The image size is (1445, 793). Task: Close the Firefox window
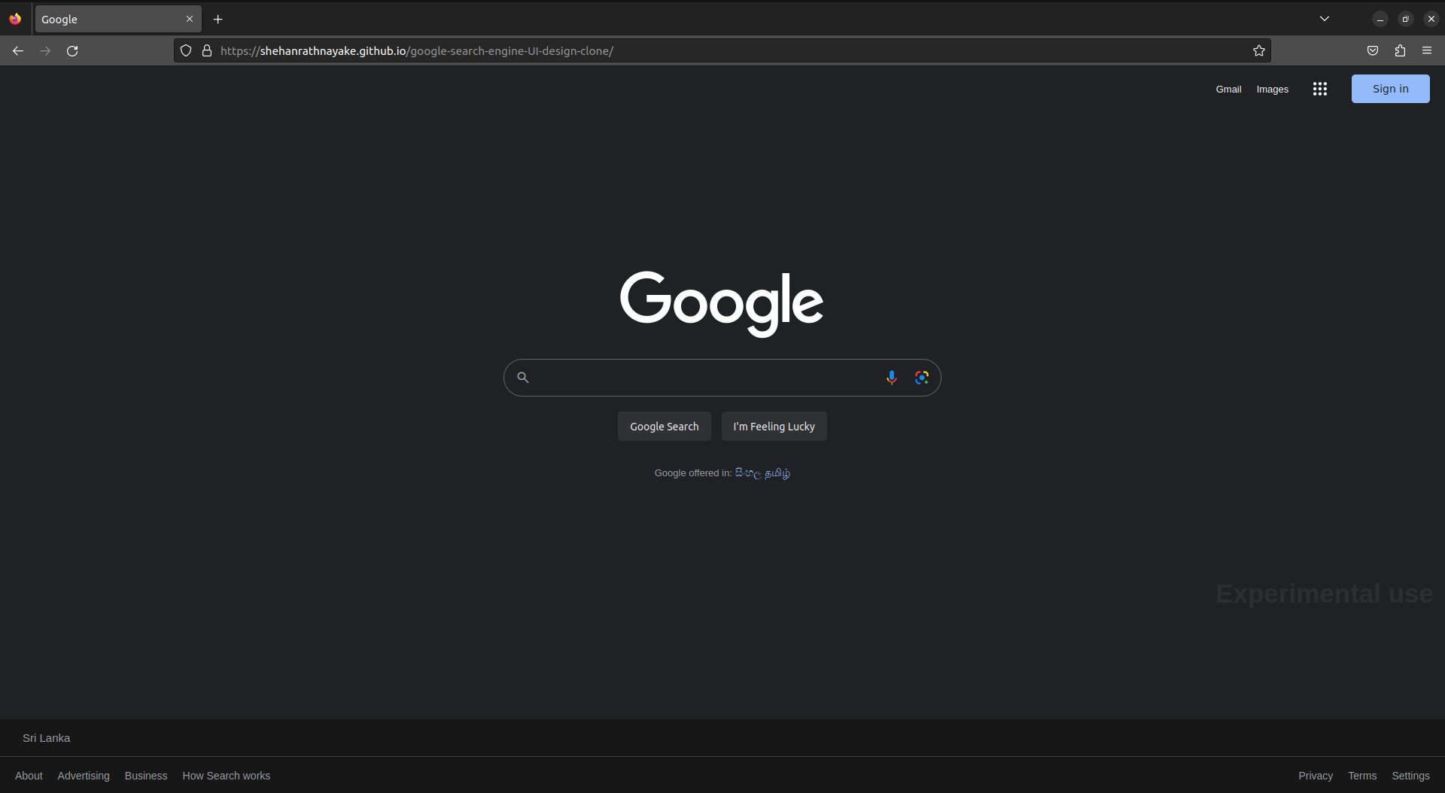click(x=1431, y=20)
